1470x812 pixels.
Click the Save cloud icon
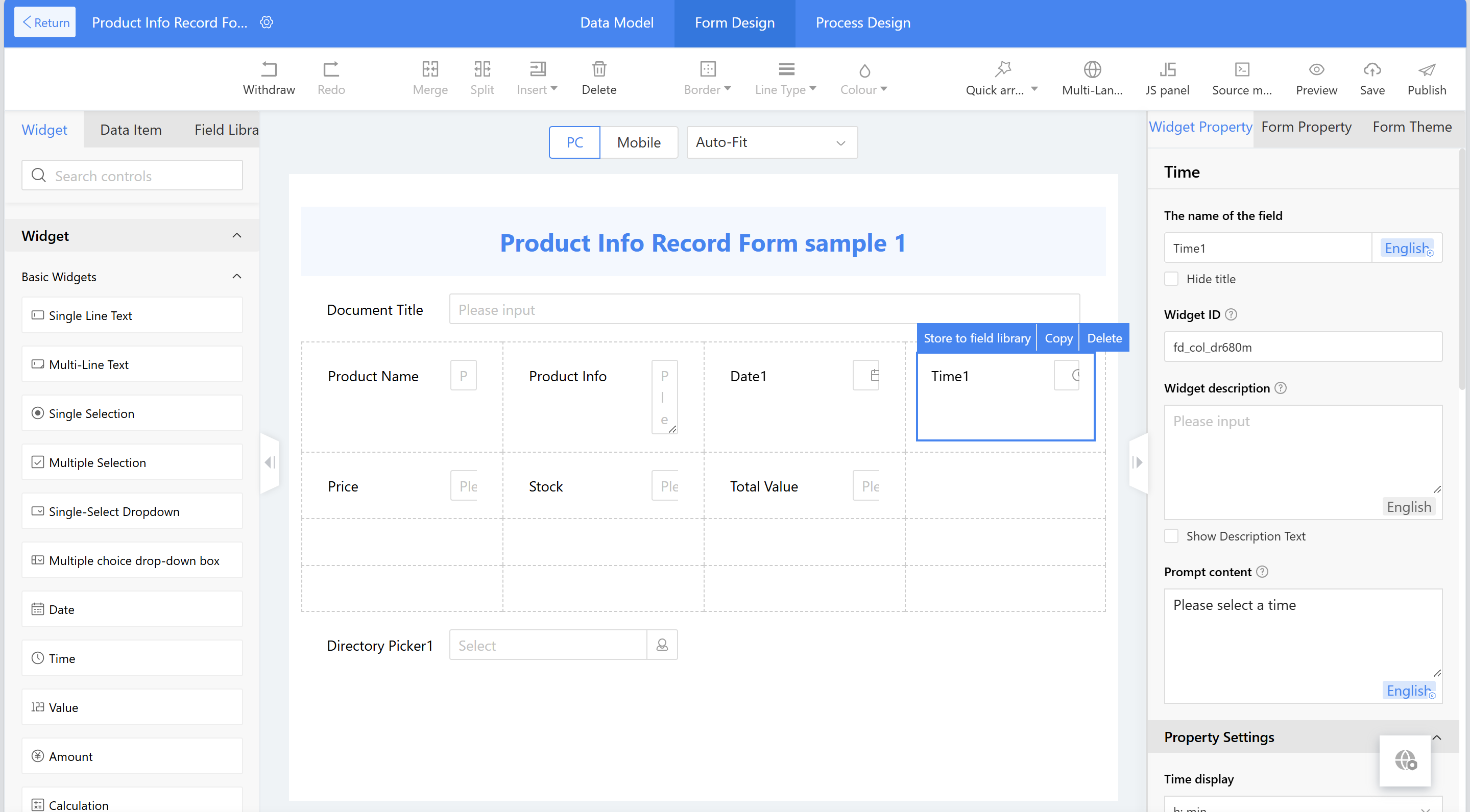(1372, 69)
